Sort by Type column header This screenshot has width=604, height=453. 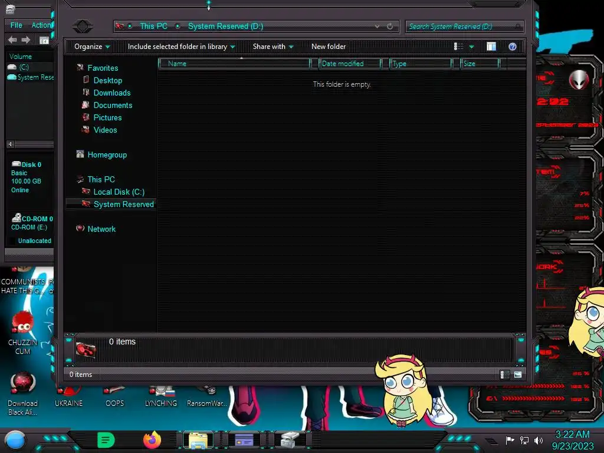coord(421,64)
